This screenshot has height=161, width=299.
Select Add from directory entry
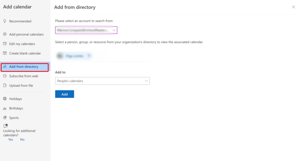point(25,67)
